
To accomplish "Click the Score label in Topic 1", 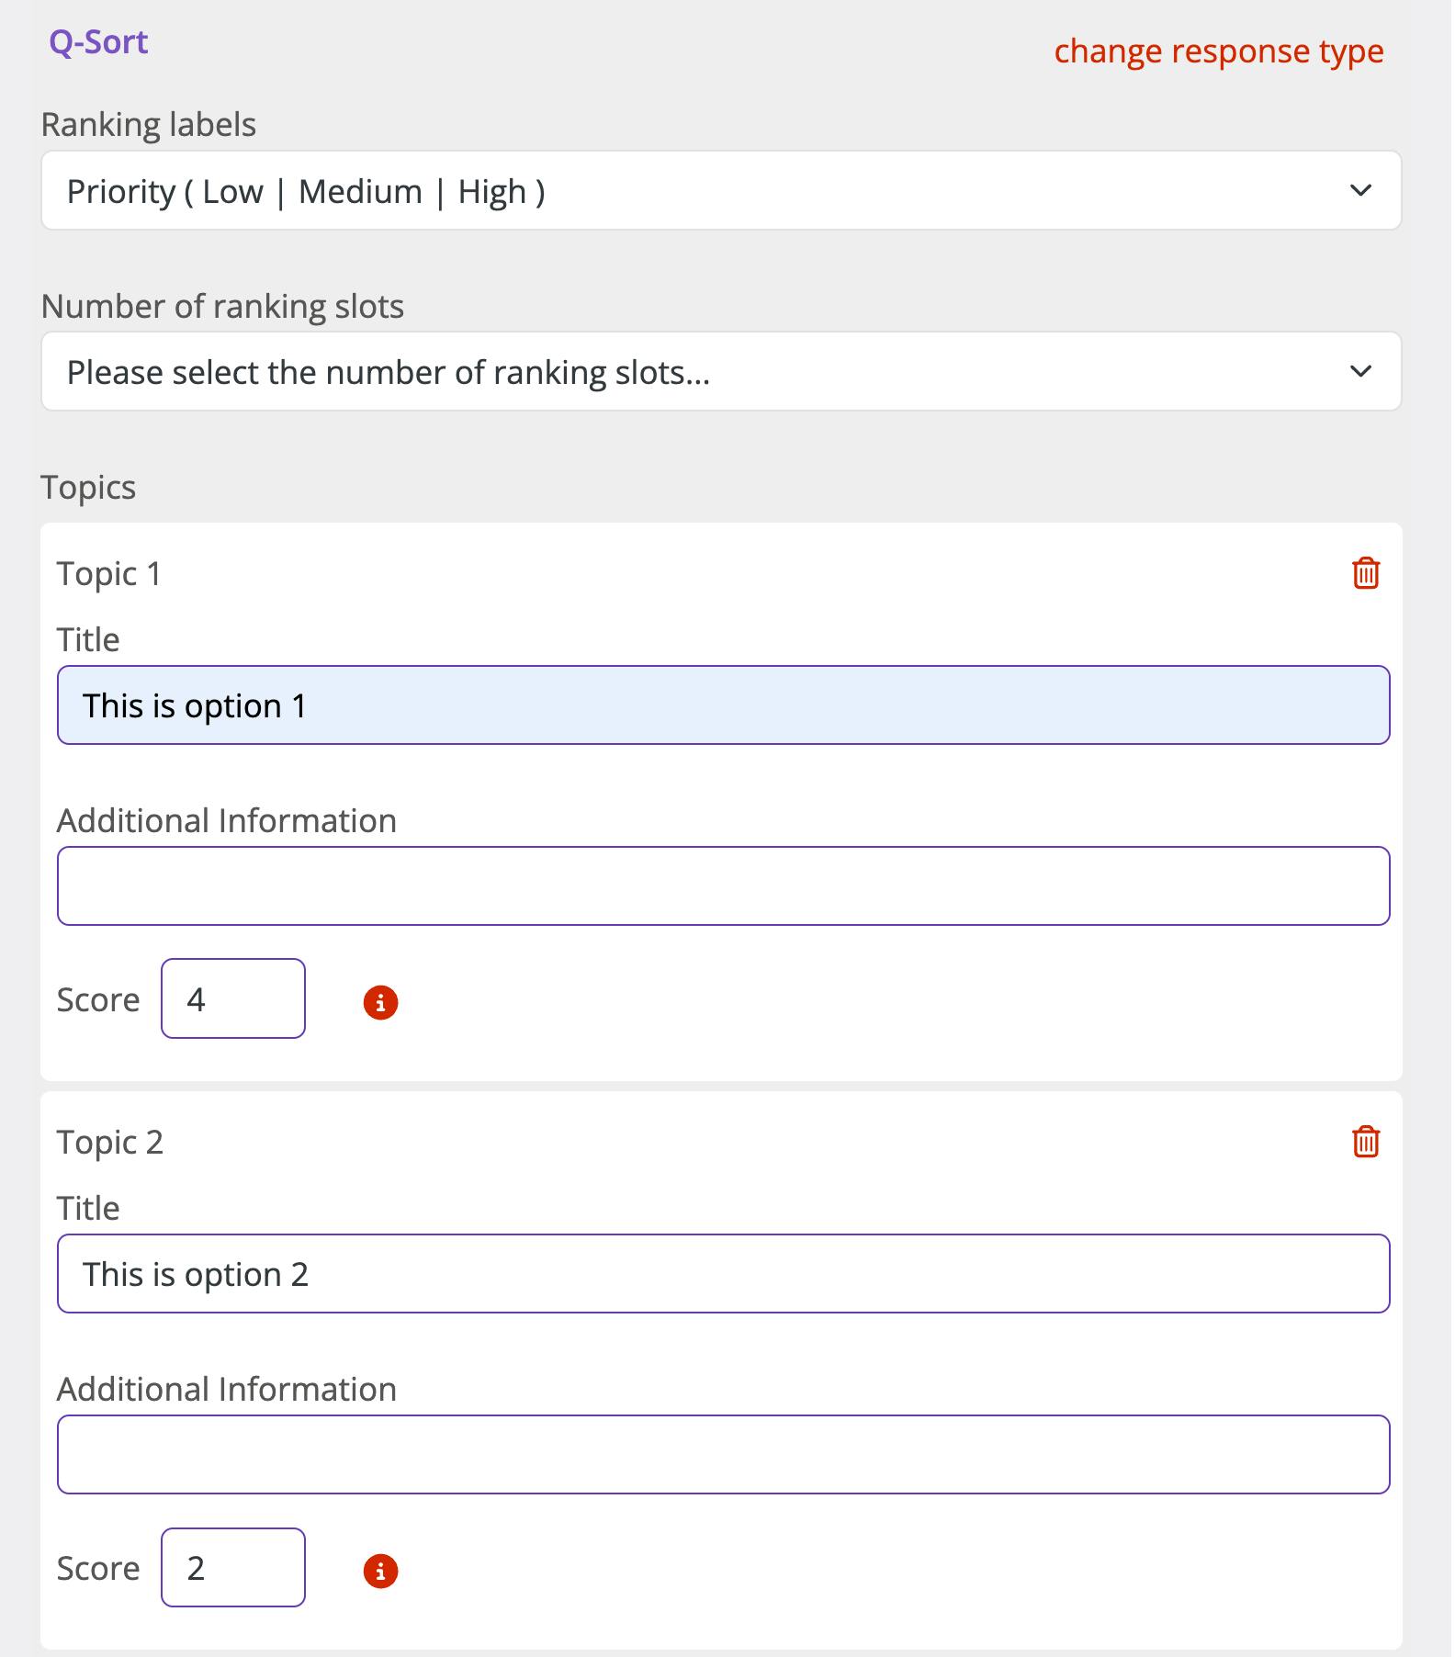I will 98,1000.
